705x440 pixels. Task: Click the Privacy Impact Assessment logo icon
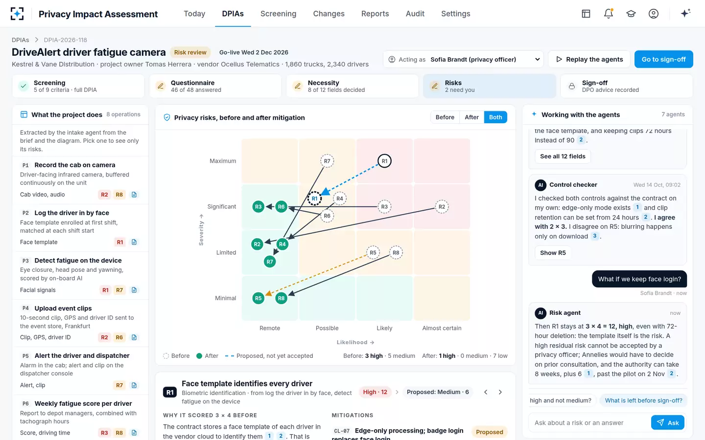[x=17, y=14]
